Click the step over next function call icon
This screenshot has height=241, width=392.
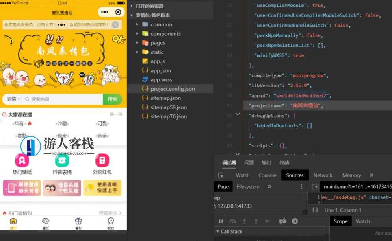tap(233, 221)
